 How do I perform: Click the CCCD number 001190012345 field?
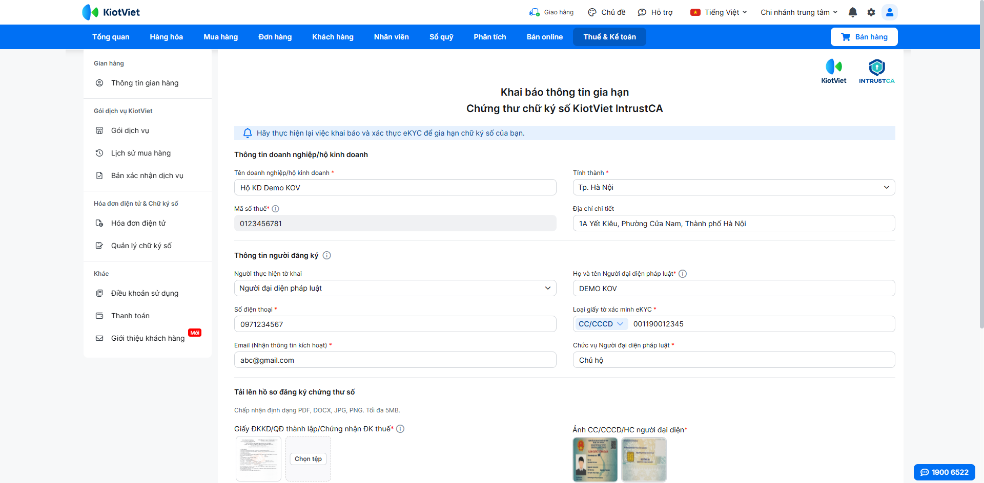pyautogui.click(x=763, y=324)
